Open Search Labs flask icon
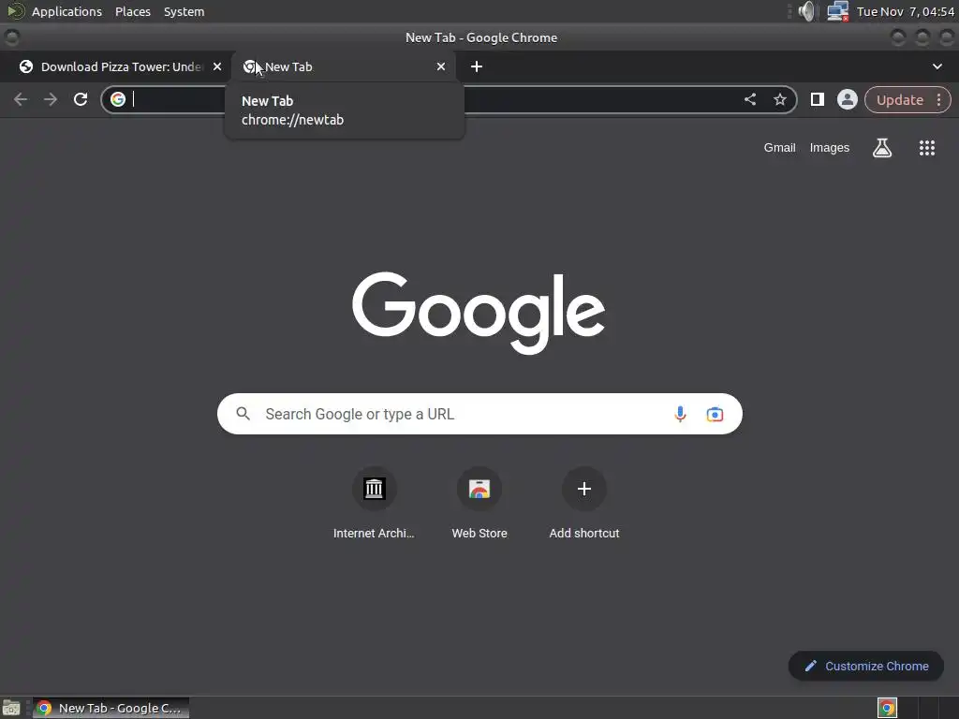 882,147
